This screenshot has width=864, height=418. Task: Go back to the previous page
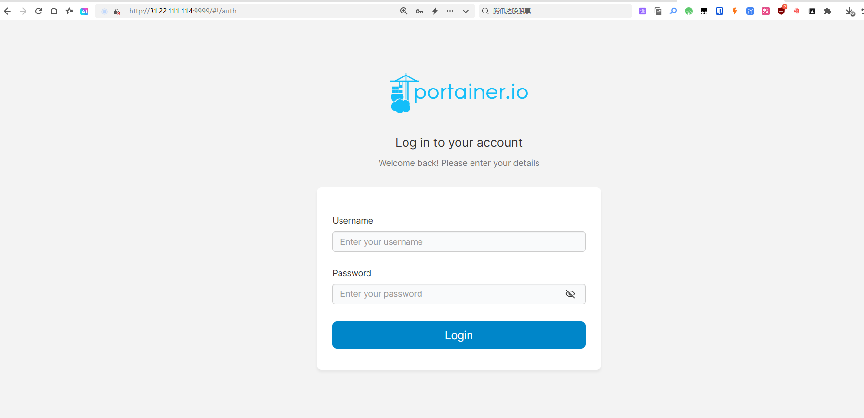click(x=7, y=11)
